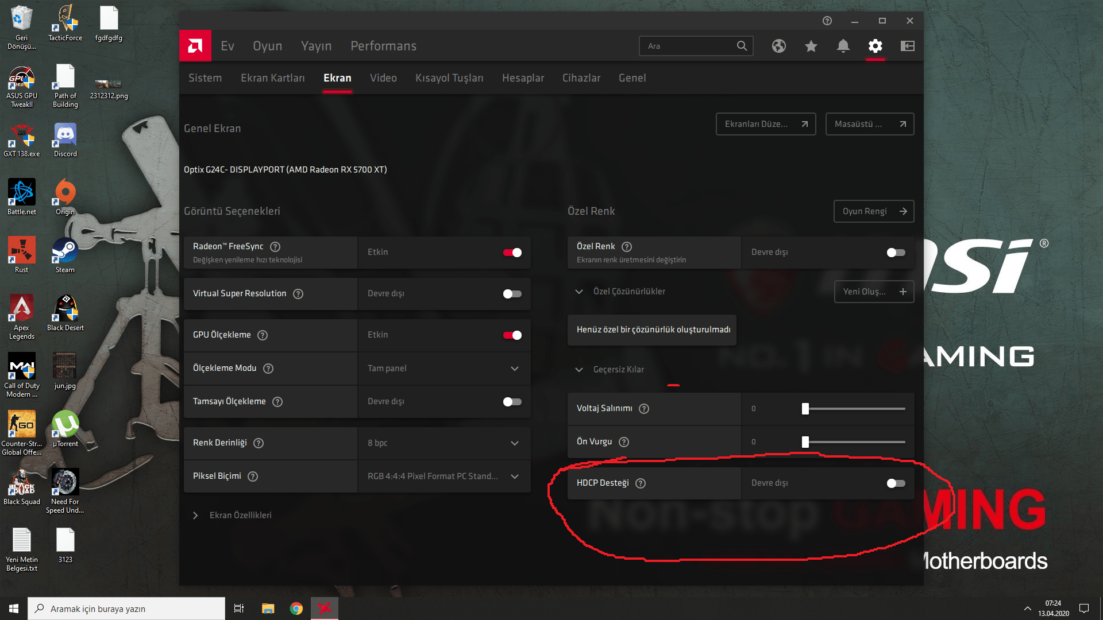Enable Virtual Super Resolution toggle
This screenshot has height=620, width=1103.
point(512,294)
